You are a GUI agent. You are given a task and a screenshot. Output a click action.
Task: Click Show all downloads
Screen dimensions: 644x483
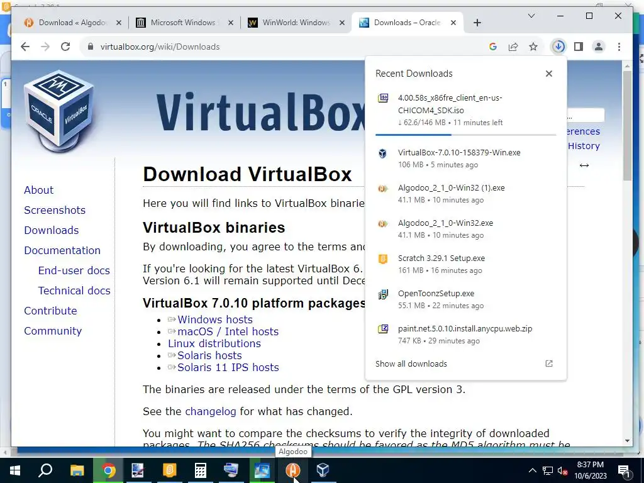(x=411, y=364)
